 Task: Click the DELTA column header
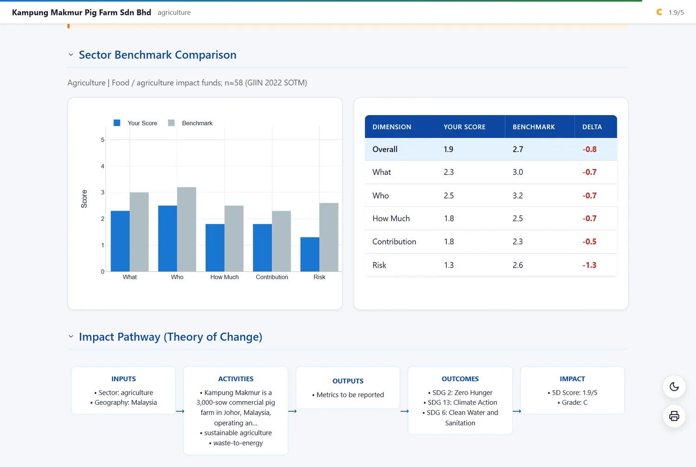click(592, 127)
